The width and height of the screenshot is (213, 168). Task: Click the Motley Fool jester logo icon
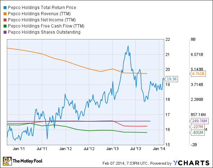point(7,161)
